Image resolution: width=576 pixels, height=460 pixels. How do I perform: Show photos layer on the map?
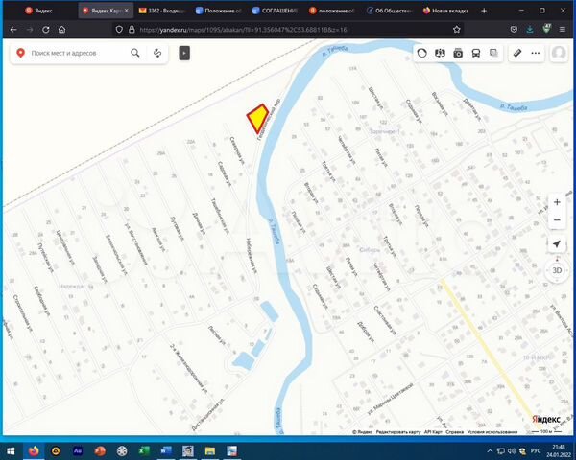(x=459, y=54)
